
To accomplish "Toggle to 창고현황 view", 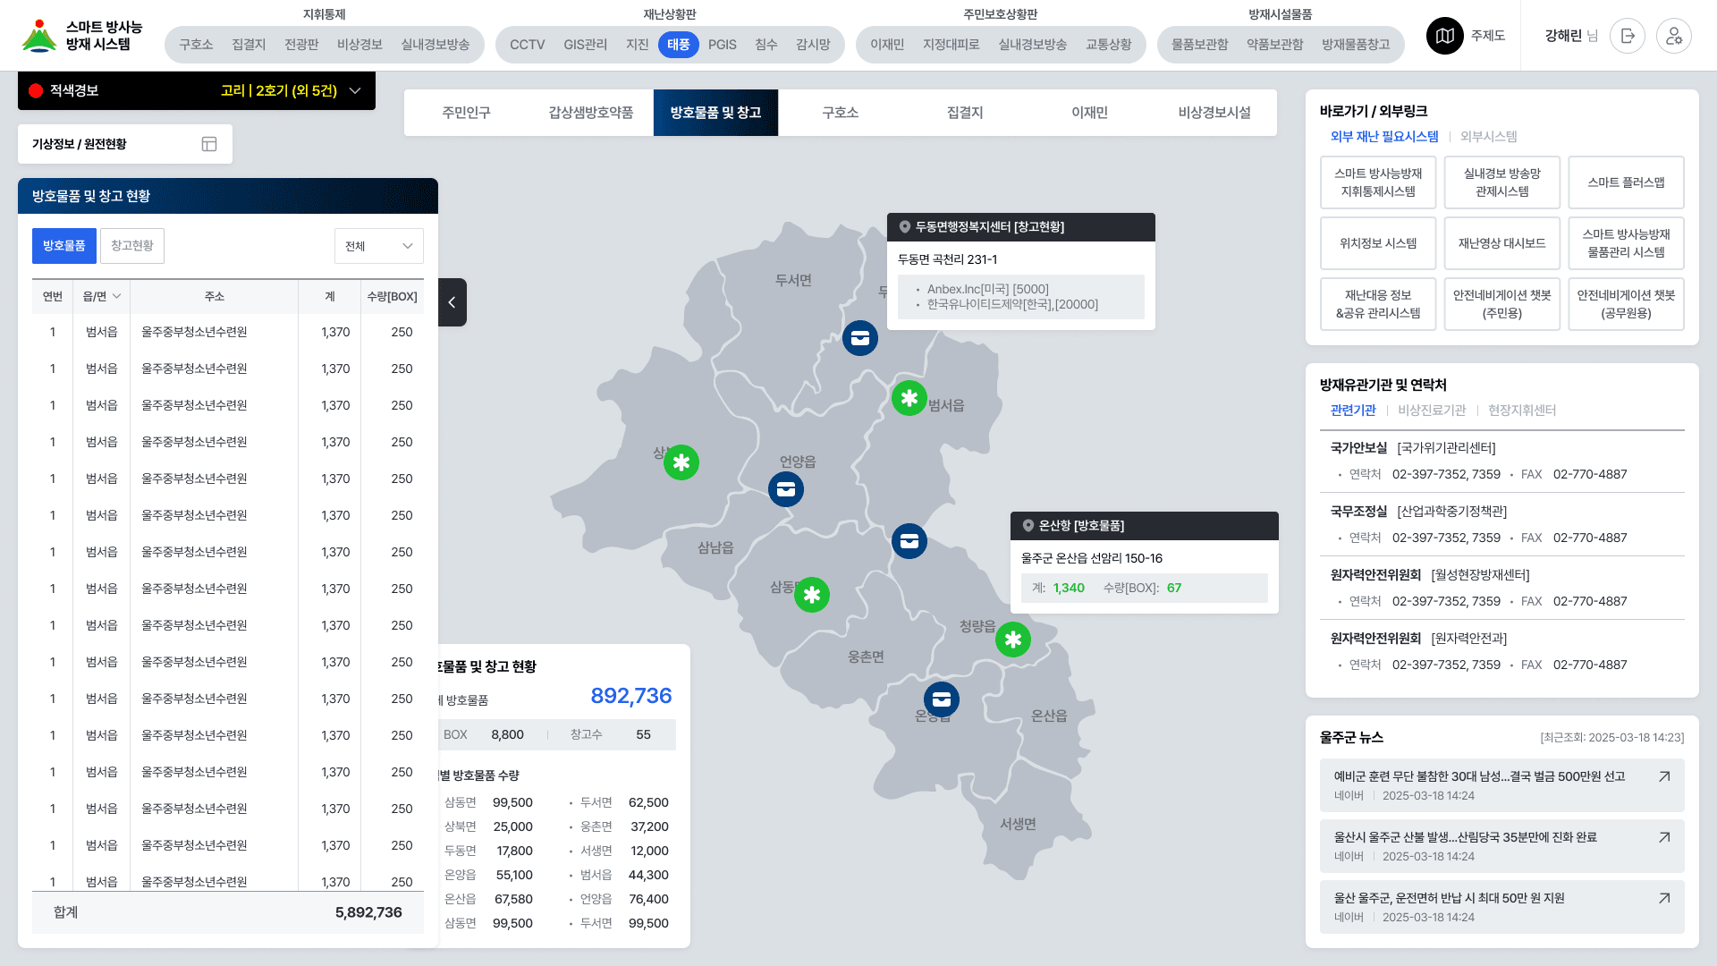I will coord(132,246).
